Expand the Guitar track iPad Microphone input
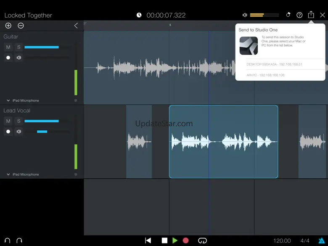Viewport: 328px width, 246px height. (8, 101)
